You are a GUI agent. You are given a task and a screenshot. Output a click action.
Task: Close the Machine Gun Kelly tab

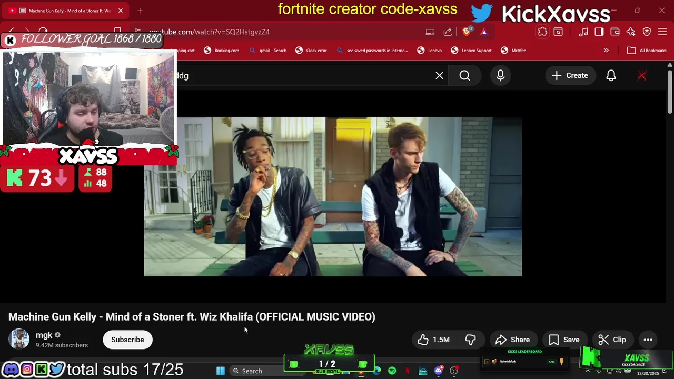121,11
